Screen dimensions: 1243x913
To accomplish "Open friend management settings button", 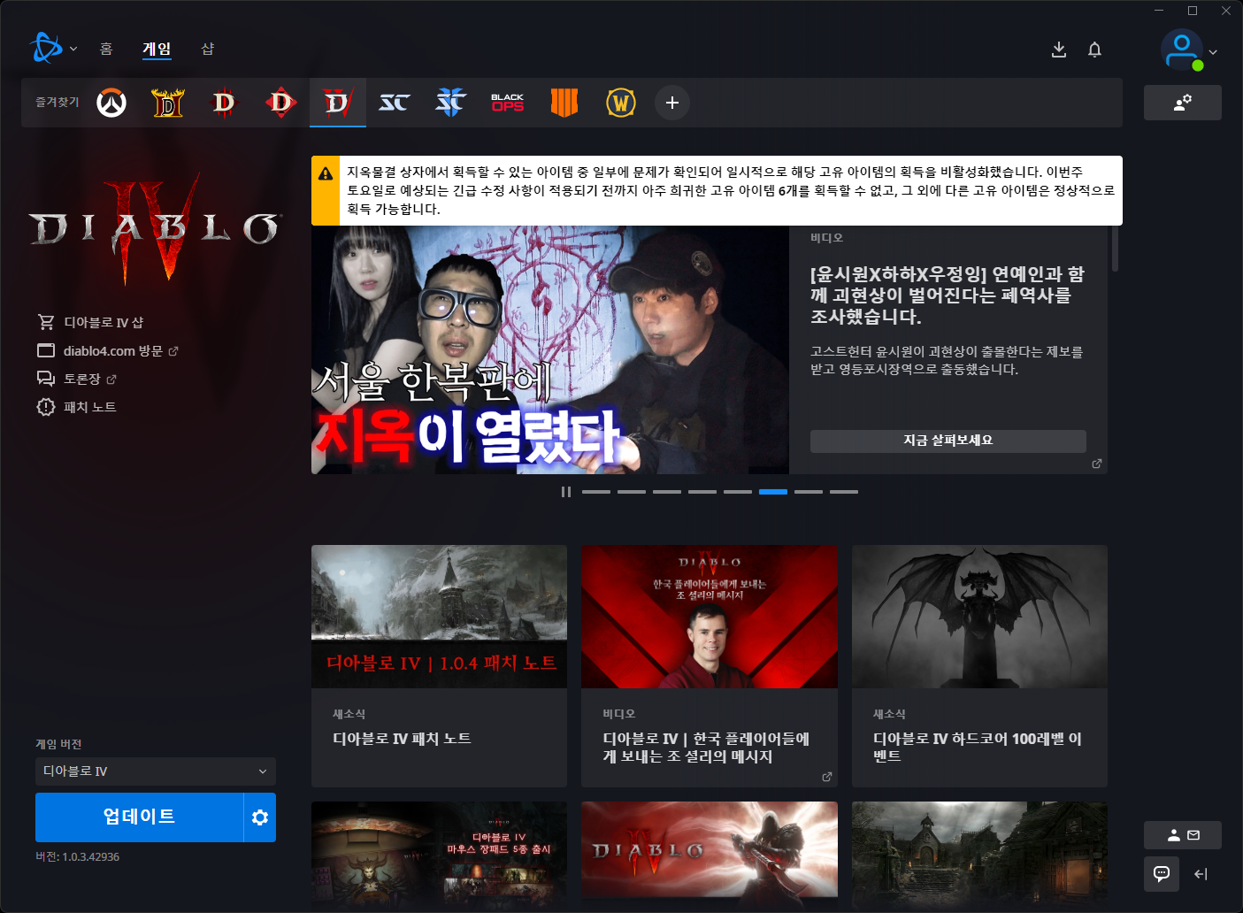I will [1182, 103].
